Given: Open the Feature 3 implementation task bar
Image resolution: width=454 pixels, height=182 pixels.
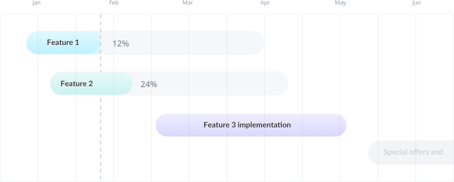Looking at the screenshot, I should [251, 125].
